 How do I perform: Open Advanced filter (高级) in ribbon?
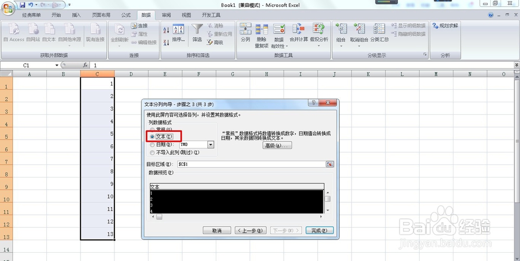(x=215, y=43)
